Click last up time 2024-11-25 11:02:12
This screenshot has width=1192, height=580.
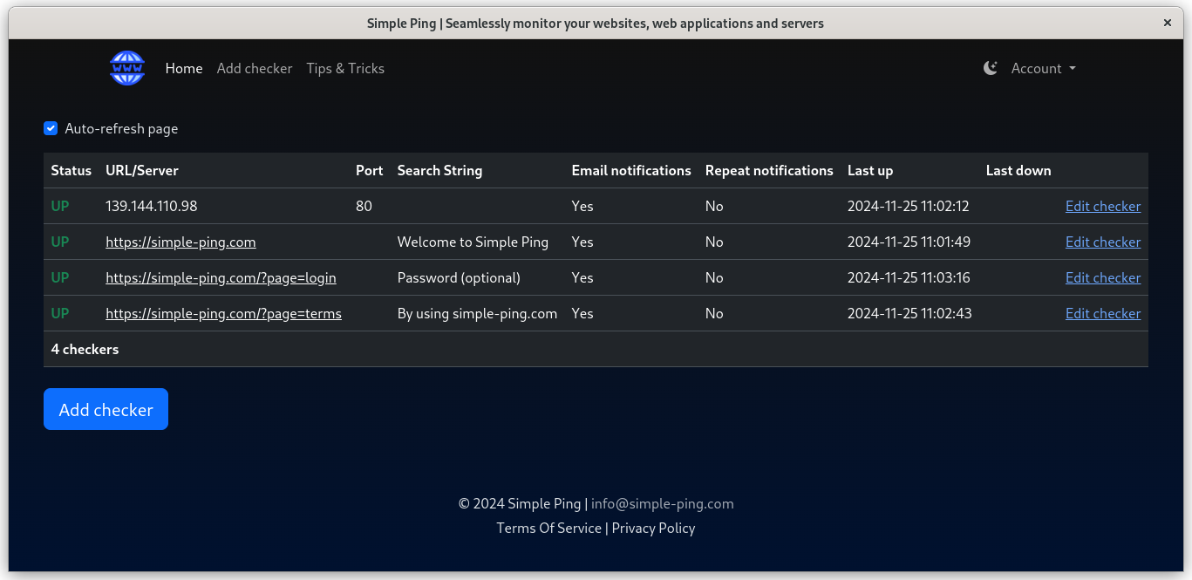[x=909, y=206]
